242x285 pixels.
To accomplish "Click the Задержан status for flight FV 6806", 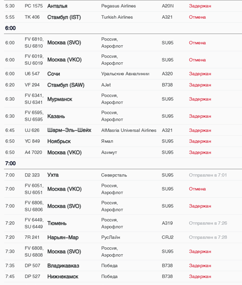I will click(x=200, y=206).
